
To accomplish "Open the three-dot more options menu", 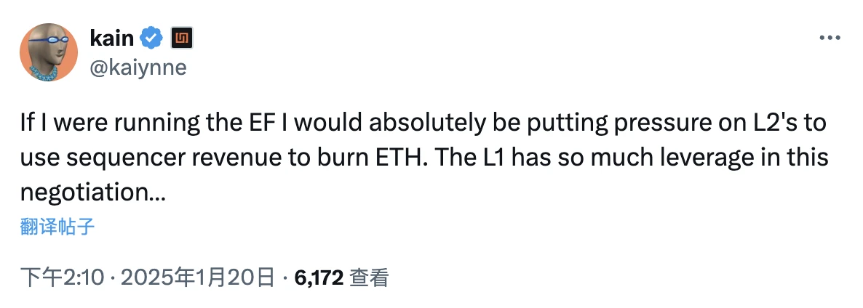I will 830,38.
